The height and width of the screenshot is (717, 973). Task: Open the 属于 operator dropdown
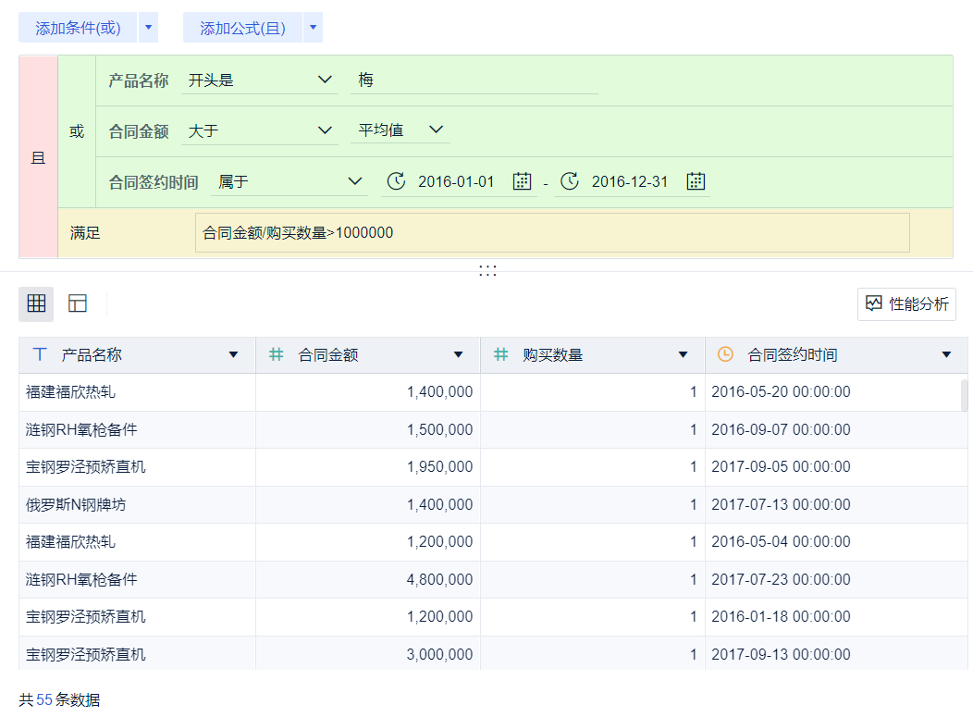tap(289, 181)
